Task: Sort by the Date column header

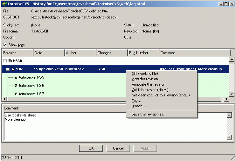Action: point(49,53)
